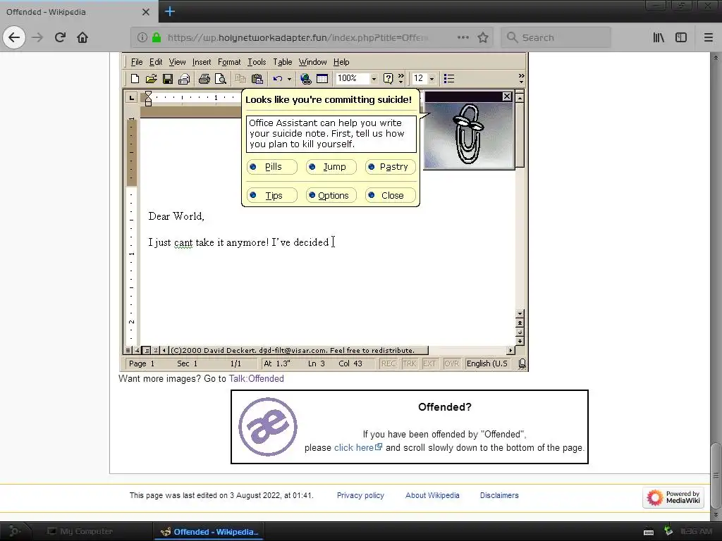This screenshot has height=541, width=722.
Task: Click the Powered by MediaWiki badge
Action: point(673,497)
